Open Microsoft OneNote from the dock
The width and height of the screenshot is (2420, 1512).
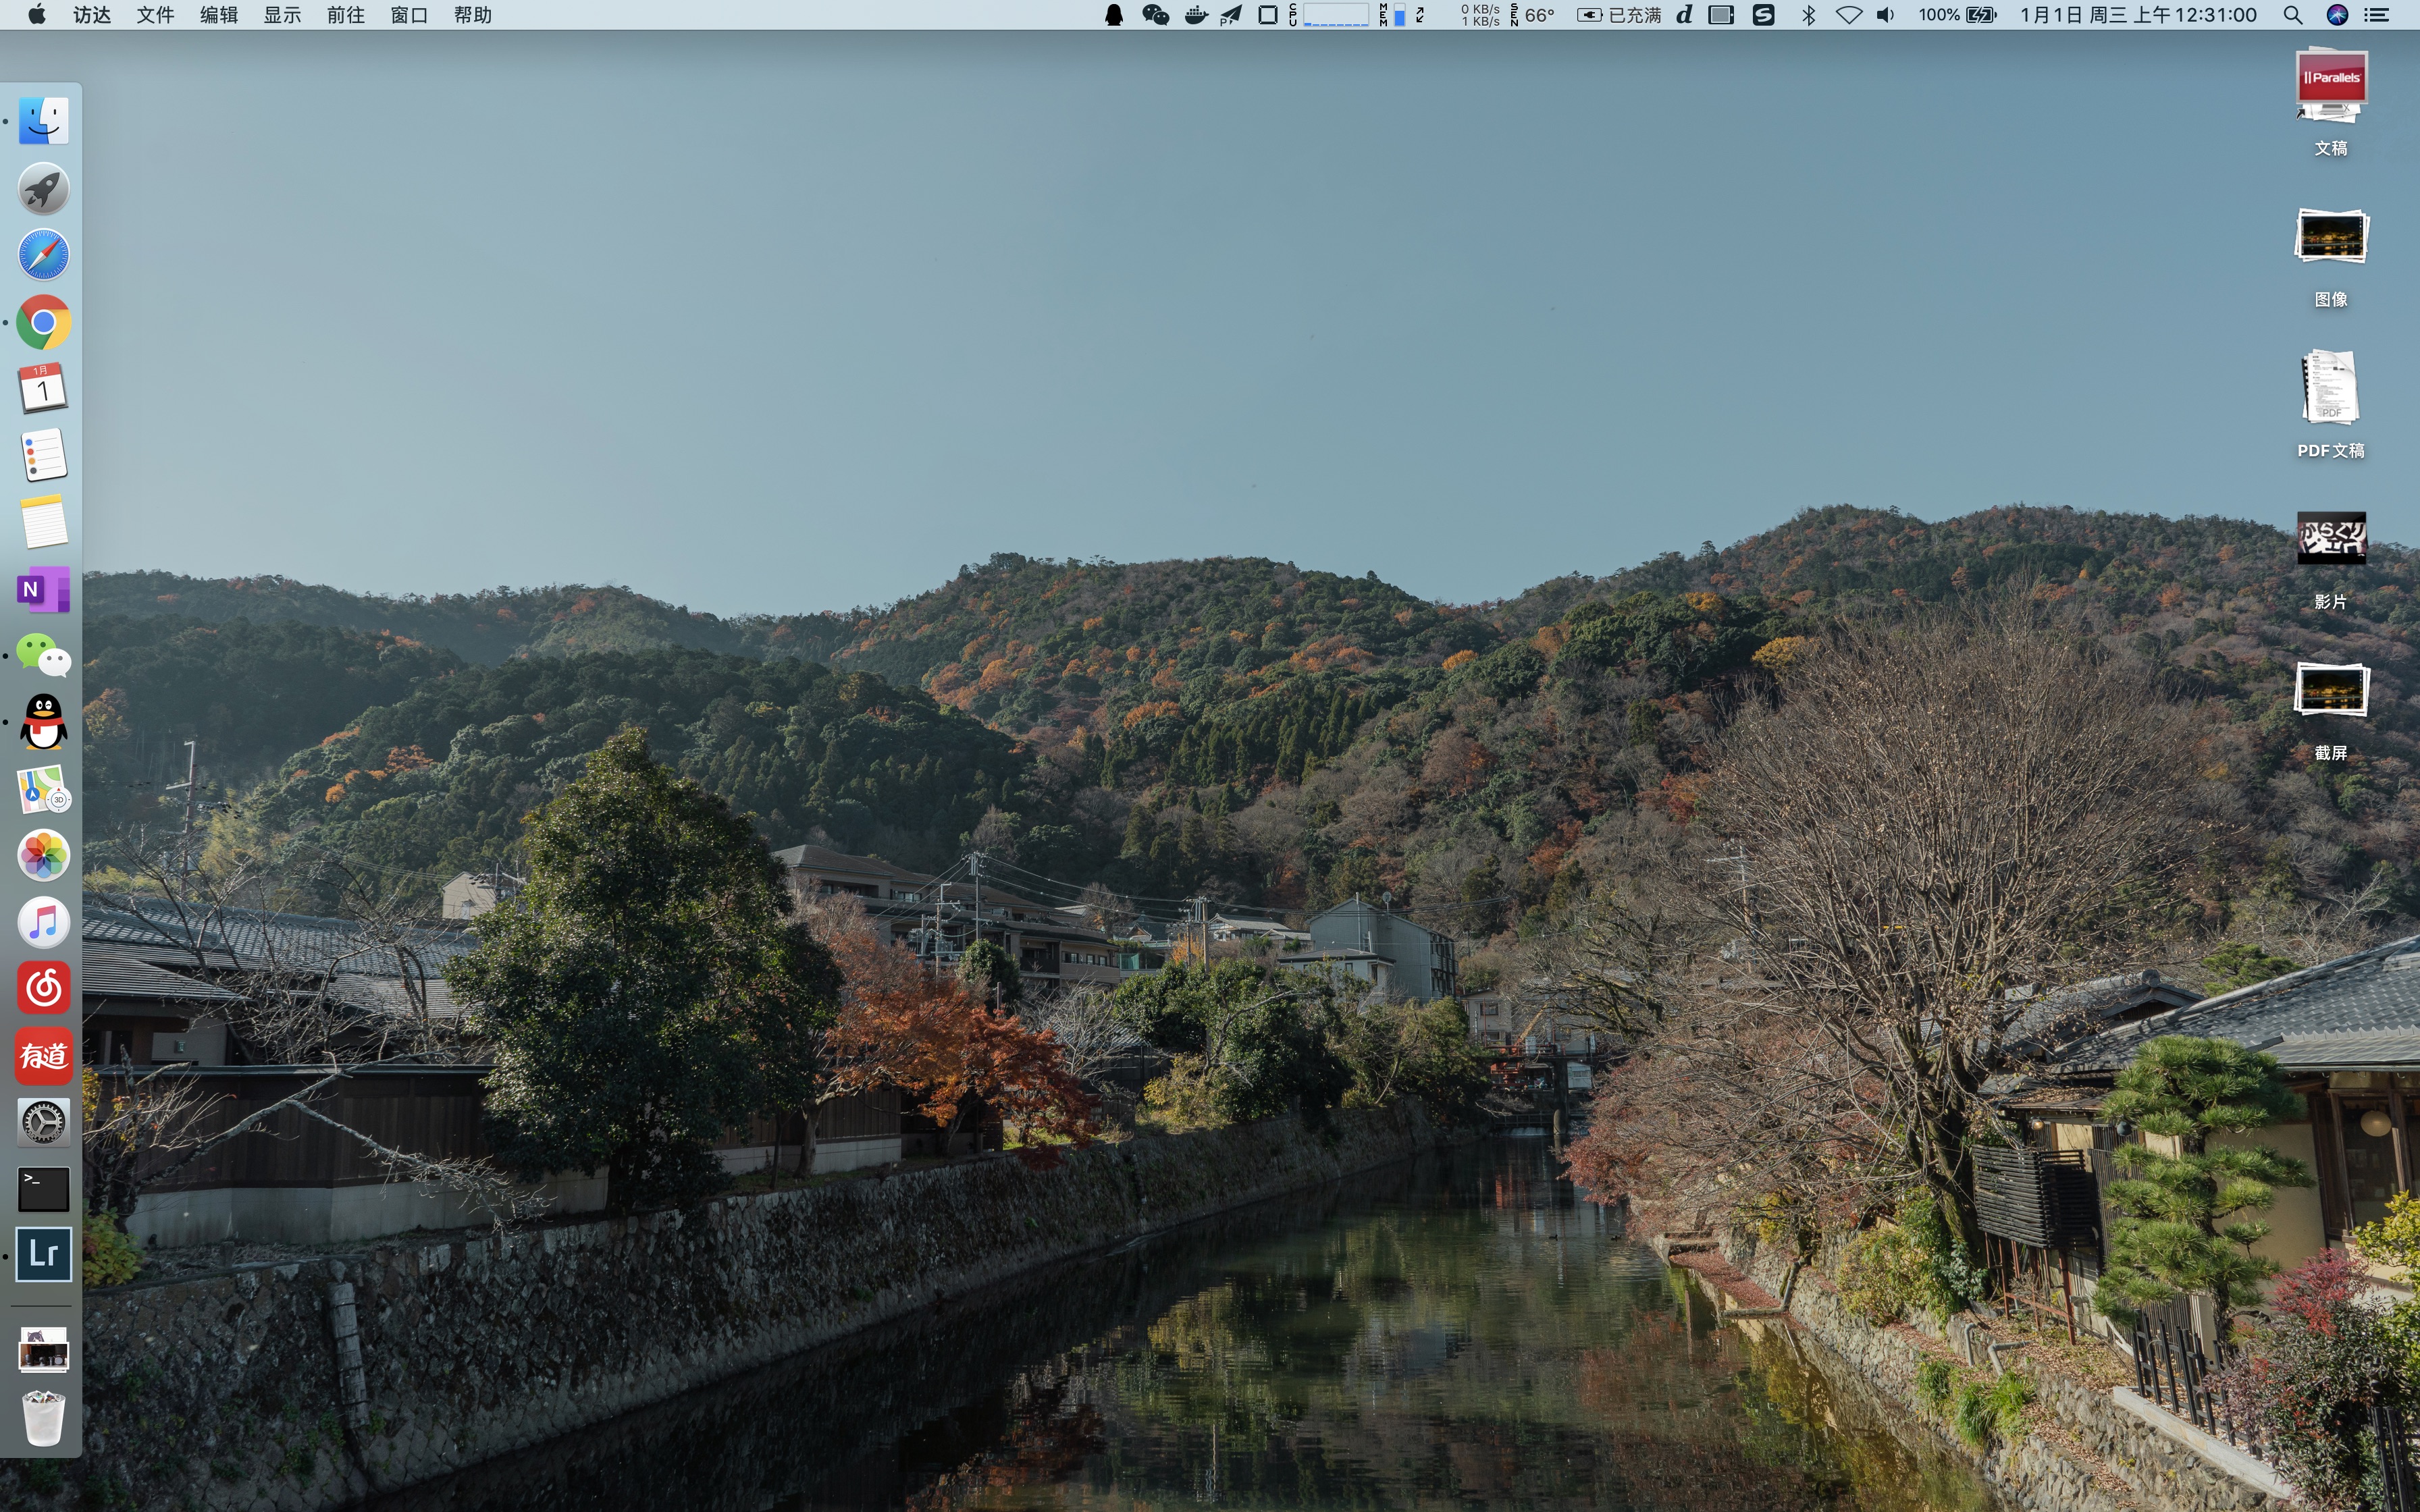[x=43, y=589]
